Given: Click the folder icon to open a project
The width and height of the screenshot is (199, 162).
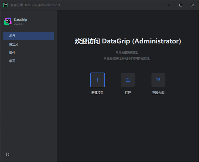Looking at the screenshot, I should 128,80.
